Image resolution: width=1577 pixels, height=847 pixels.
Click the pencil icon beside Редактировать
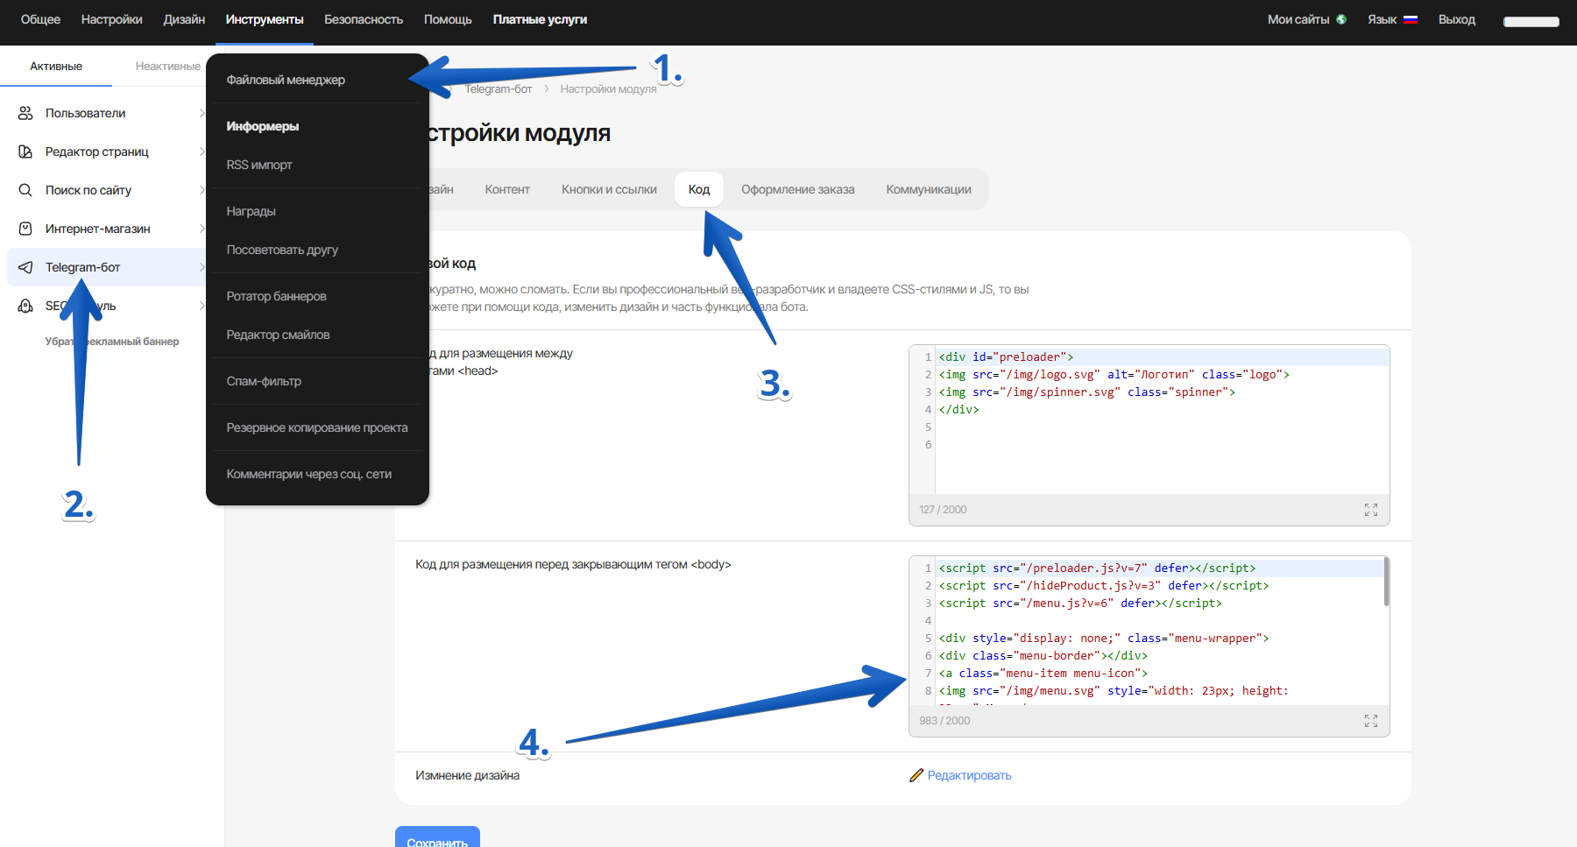pyautogui.click(x=916, y=775)
